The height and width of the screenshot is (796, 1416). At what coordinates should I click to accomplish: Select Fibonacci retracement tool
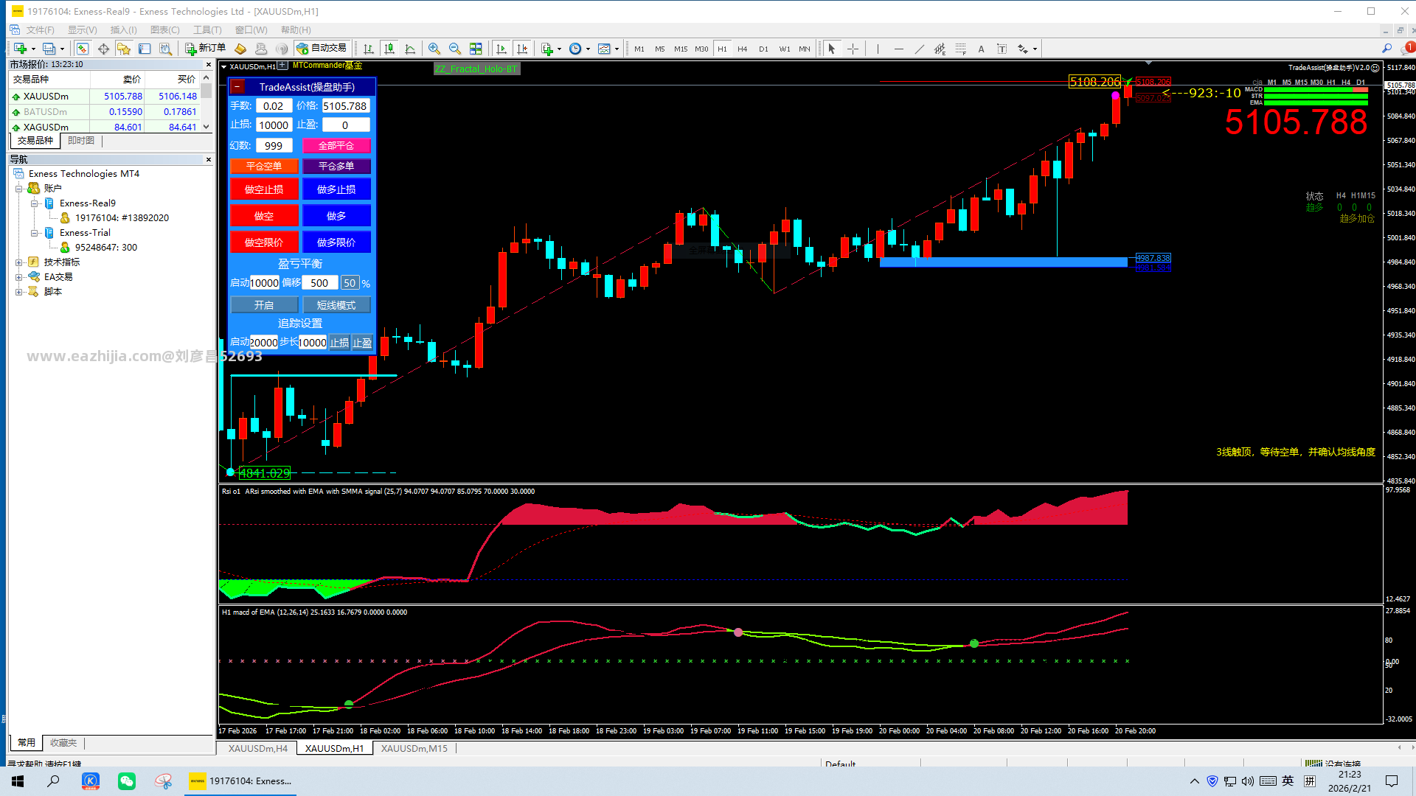pos(960,49)
